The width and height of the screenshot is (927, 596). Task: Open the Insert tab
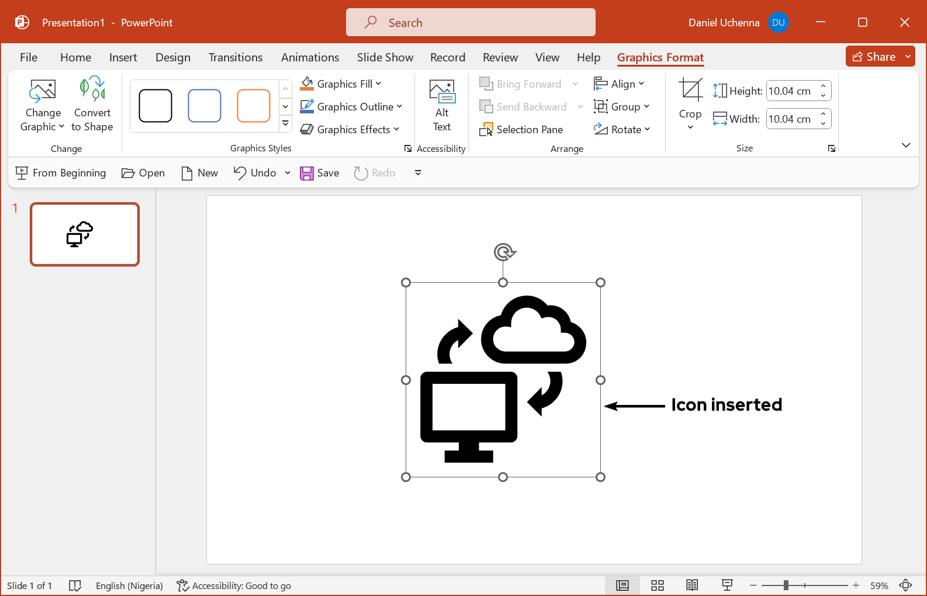pyautogui.click(x=123, y=57)
